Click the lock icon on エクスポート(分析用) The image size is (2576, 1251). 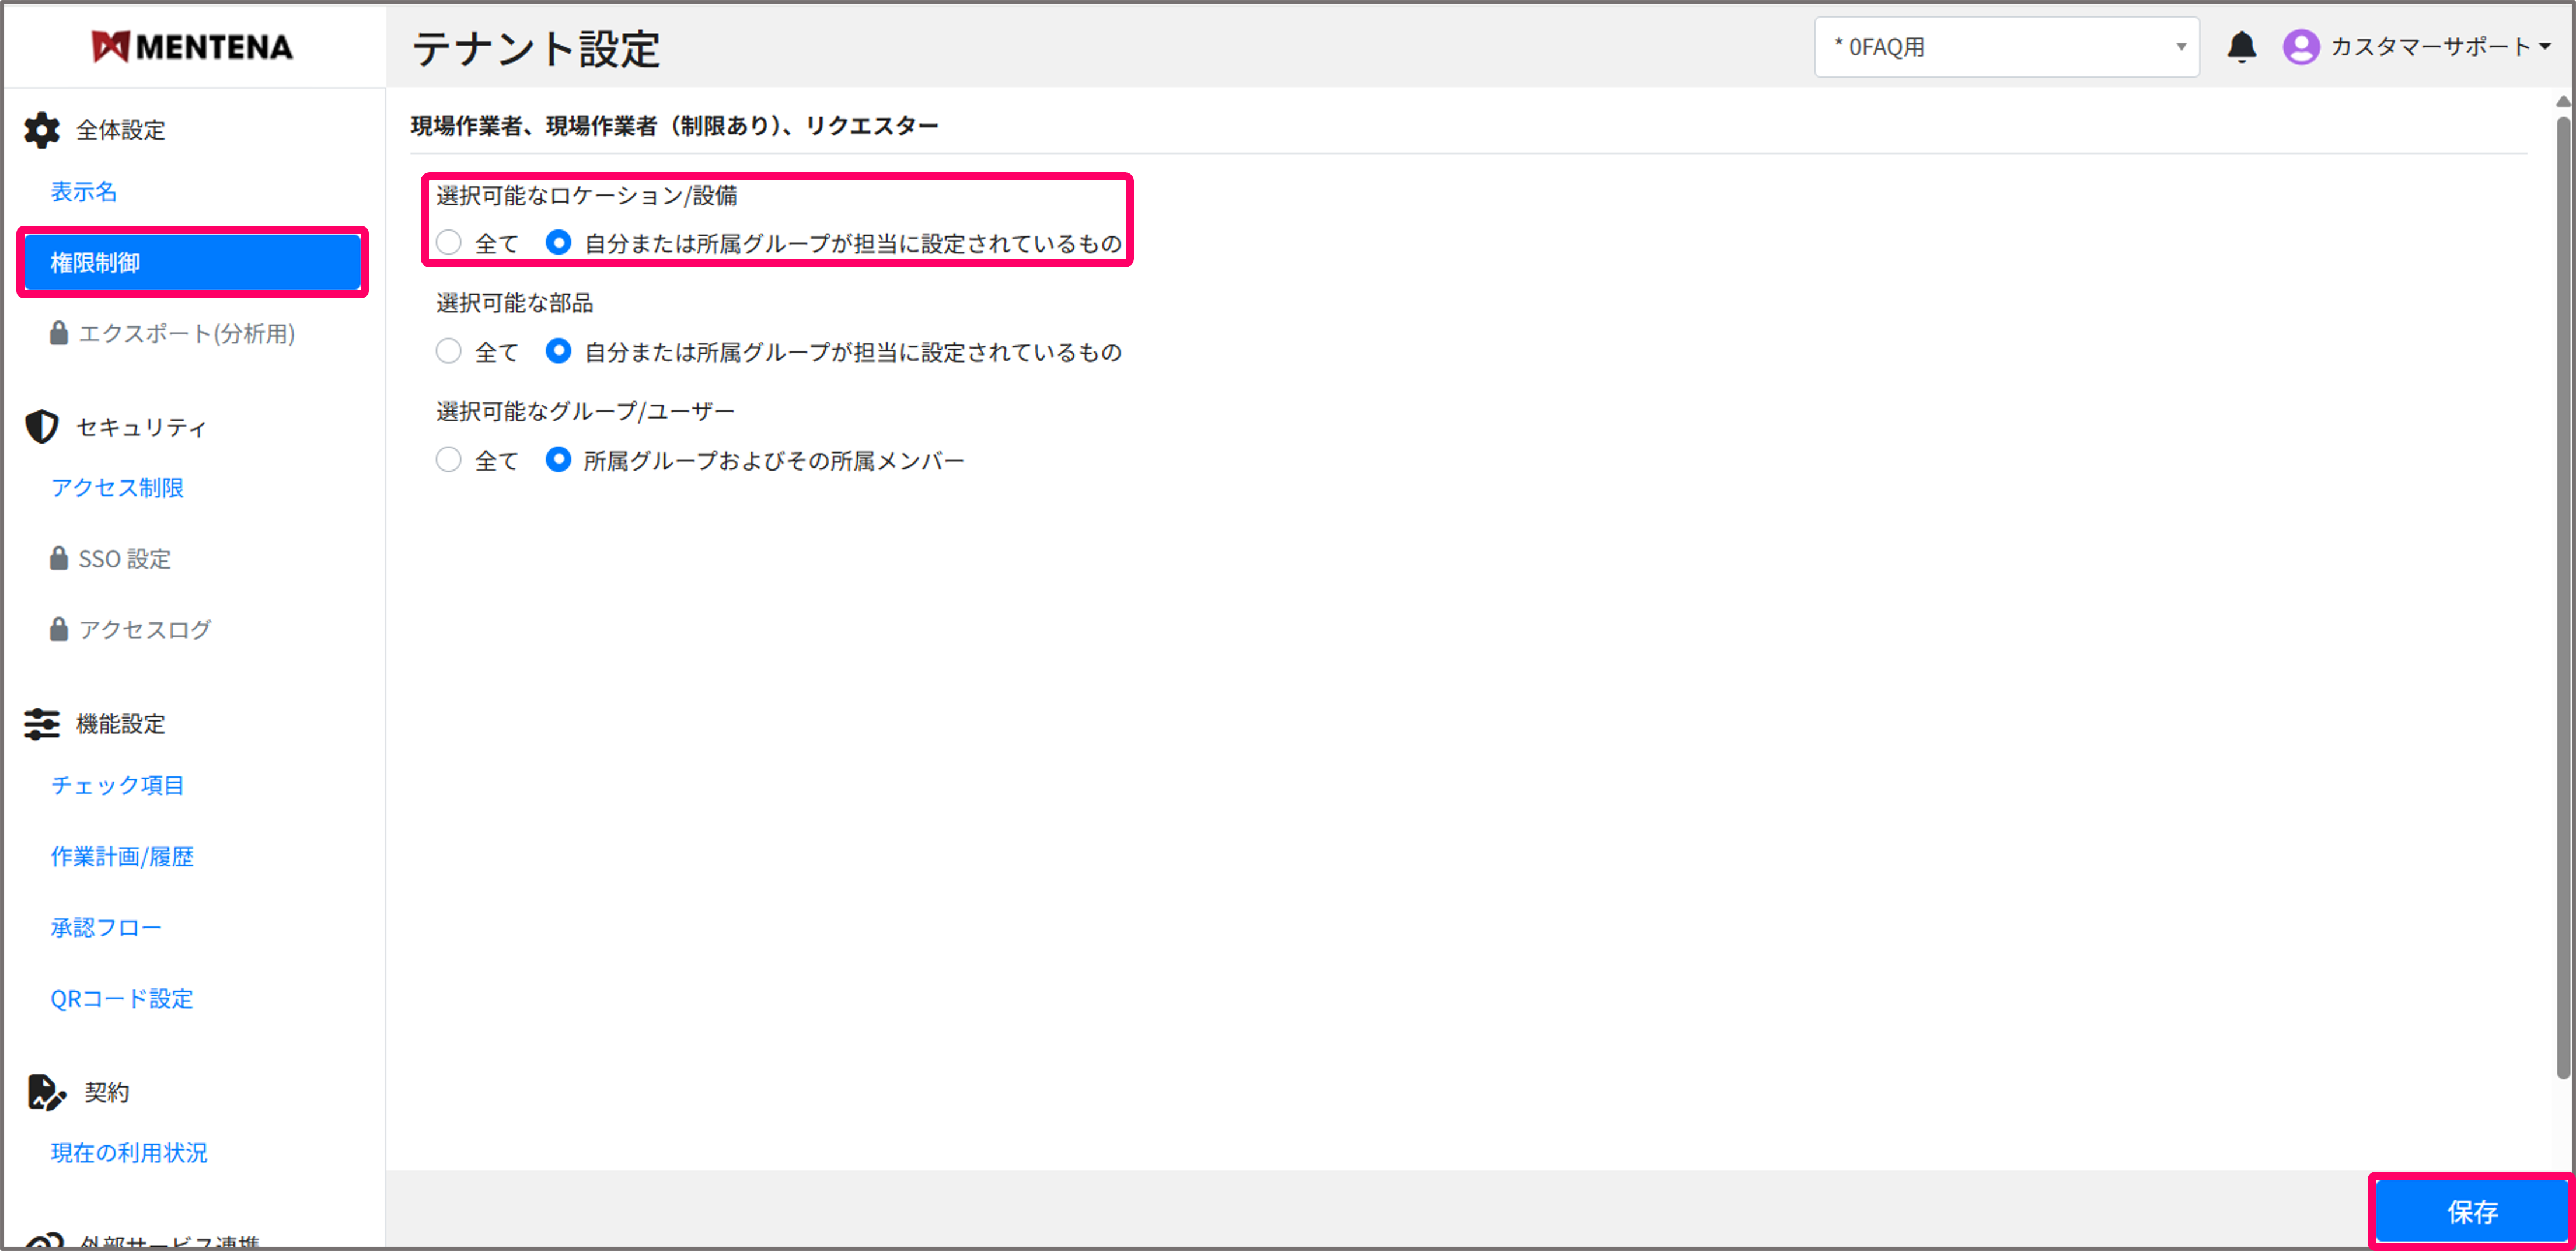click(x=59, y=333)
